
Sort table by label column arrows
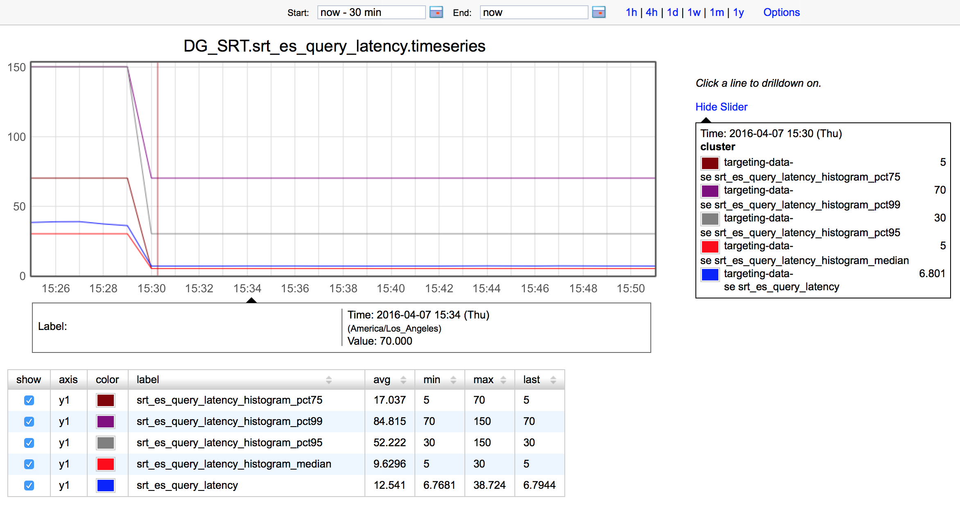click(x=328, y=380)
